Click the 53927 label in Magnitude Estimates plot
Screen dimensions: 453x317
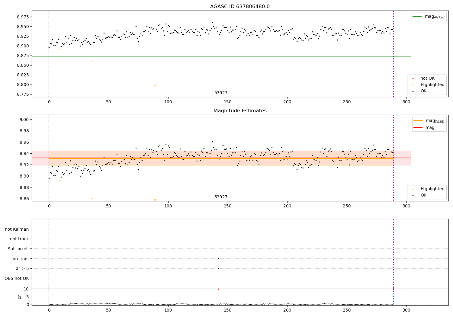pos(221,197)
